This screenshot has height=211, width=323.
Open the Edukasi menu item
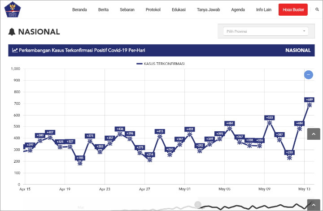point(179,10)
